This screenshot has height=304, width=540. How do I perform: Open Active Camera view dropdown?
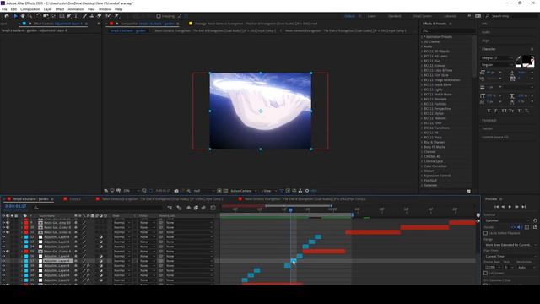click(x=244, y=191)
